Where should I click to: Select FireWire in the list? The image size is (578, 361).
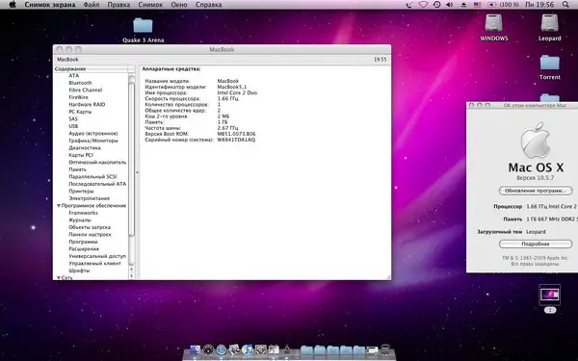click(x=78, y=97)
